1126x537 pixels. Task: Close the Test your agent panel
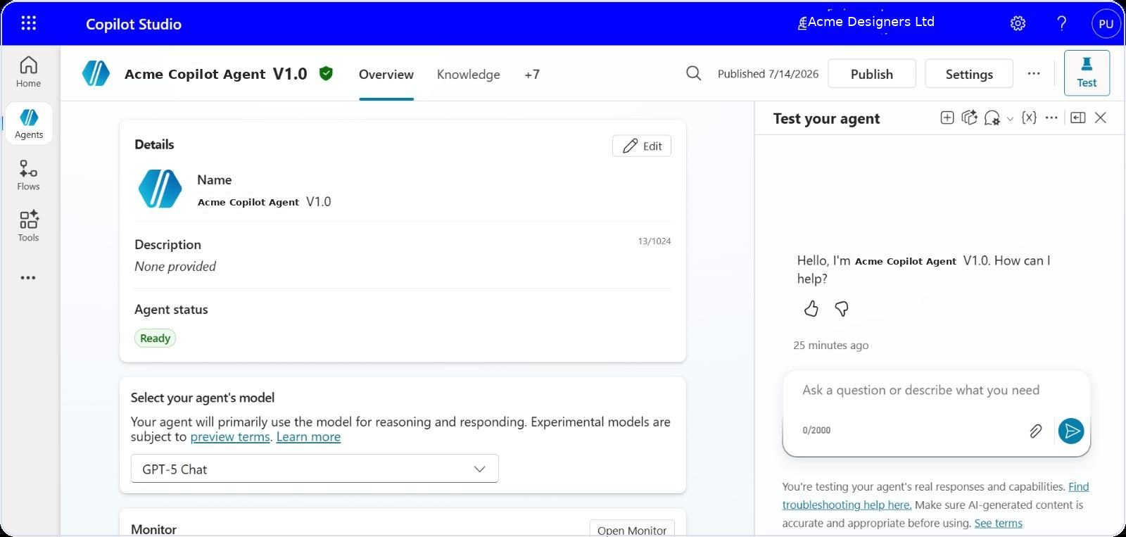point(1101,118)
